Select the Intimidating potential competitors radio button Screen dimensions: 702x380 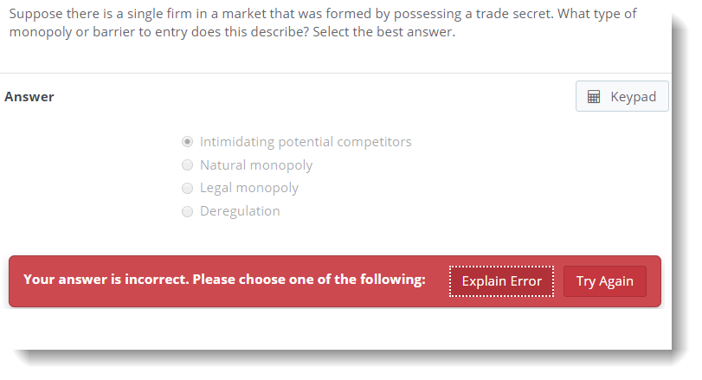[187, 142]
